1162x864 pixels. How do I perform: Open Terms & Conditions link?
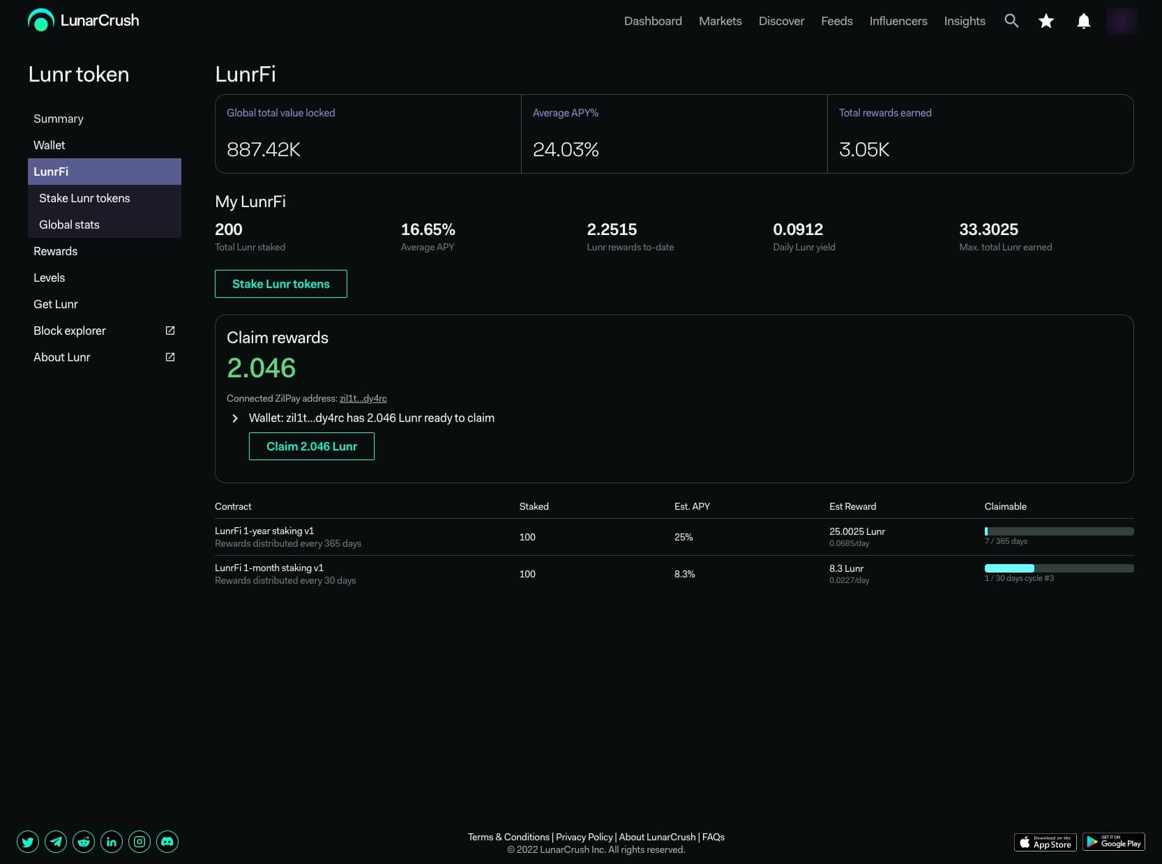(x=508, y=837)
